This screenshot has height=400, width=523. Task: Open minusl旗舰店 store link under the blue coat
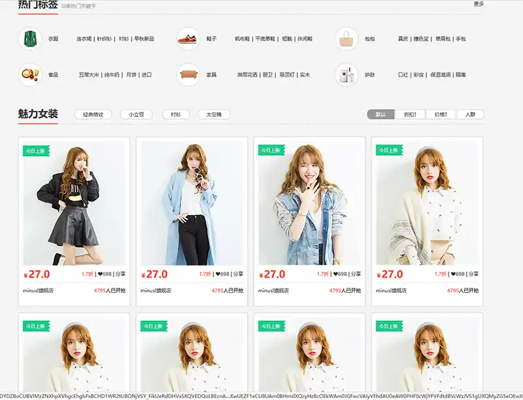156,291
